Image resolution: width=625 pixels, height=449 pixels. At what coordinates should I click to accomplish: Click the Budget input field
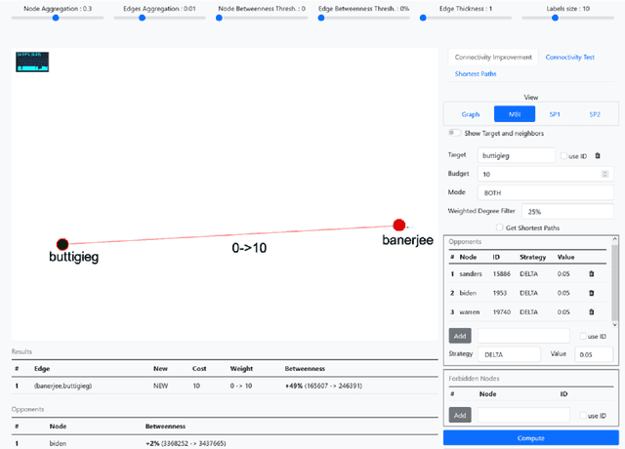click(x=545, y=174)
